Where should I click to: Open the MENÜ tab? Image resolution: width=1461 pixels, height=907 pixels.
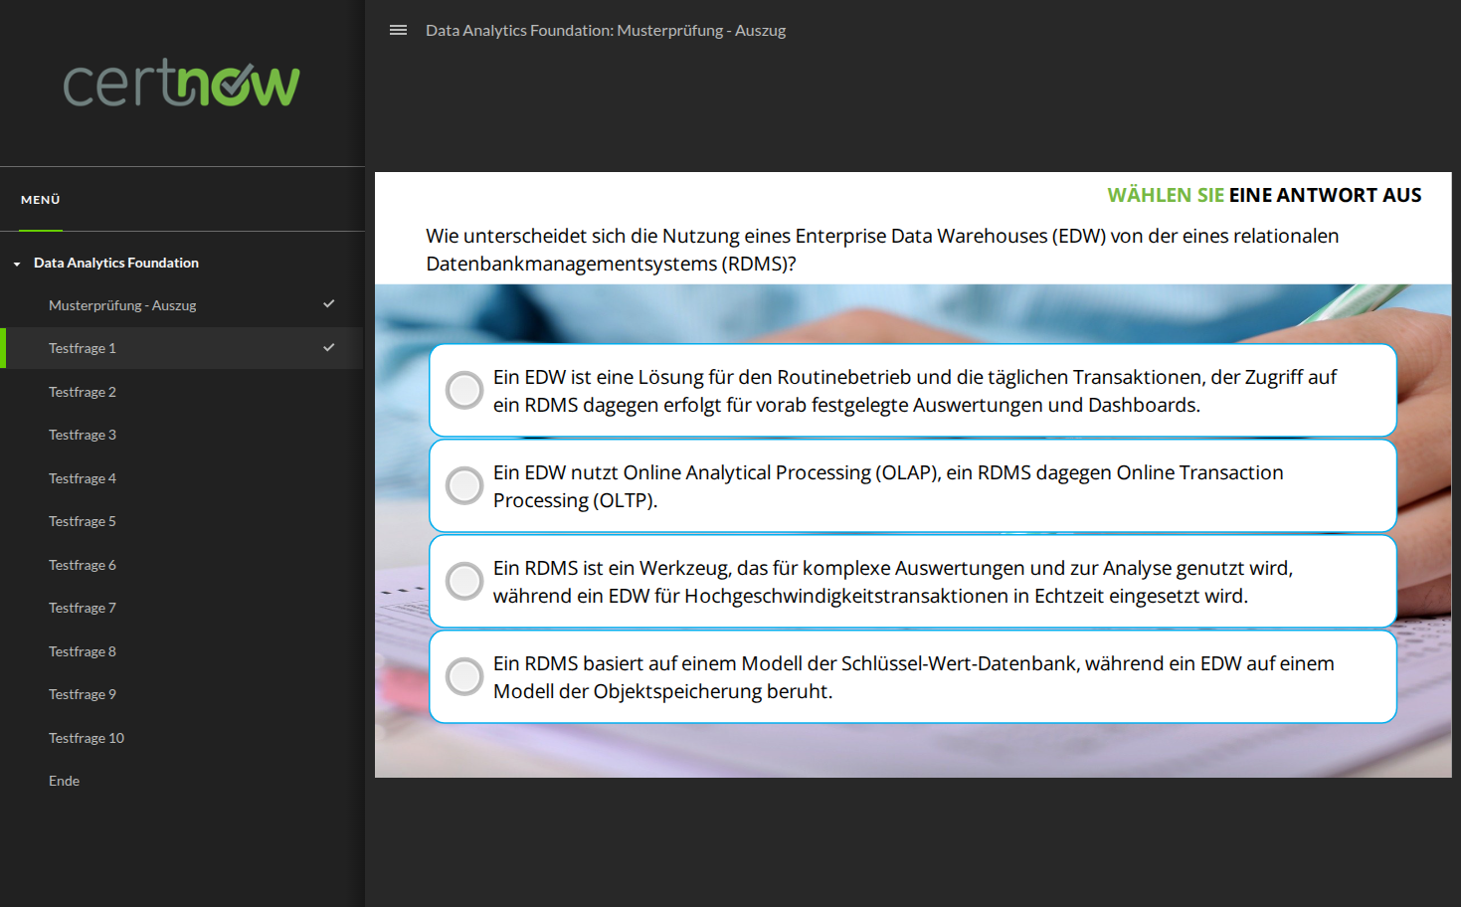(x=41, y=200)
